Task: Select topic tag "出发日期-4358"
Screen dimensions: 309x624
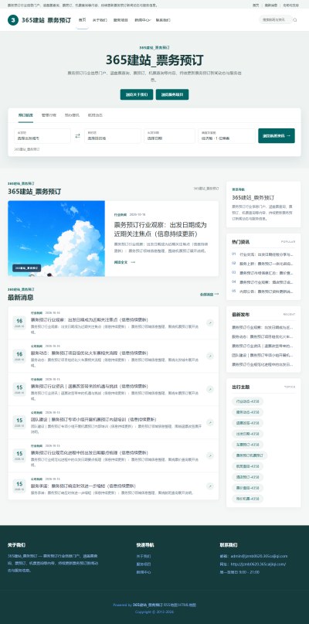Action: pos(247,434)
